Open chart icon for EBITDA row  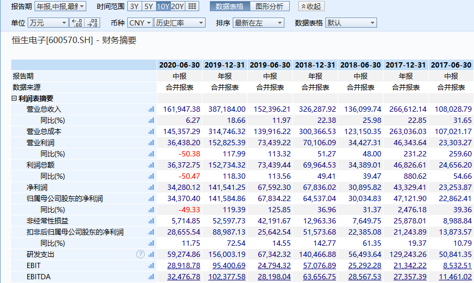pyautogui.click(x=151, y=277)
